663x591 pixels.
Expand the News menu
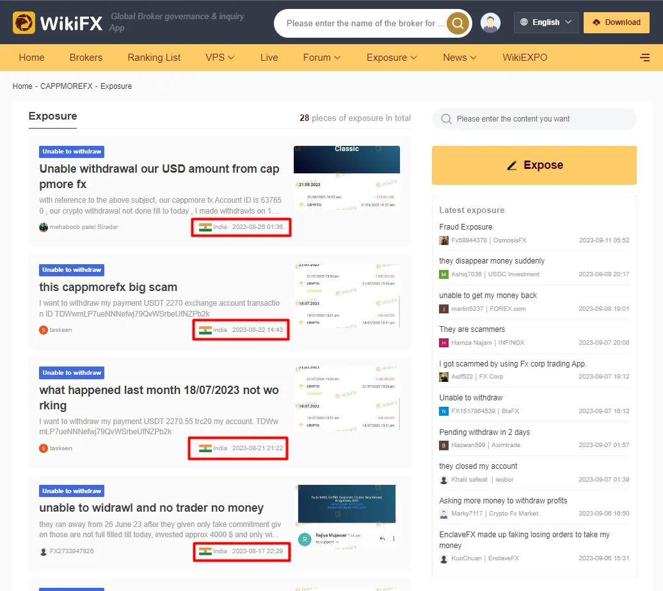(x=459, y=58)
